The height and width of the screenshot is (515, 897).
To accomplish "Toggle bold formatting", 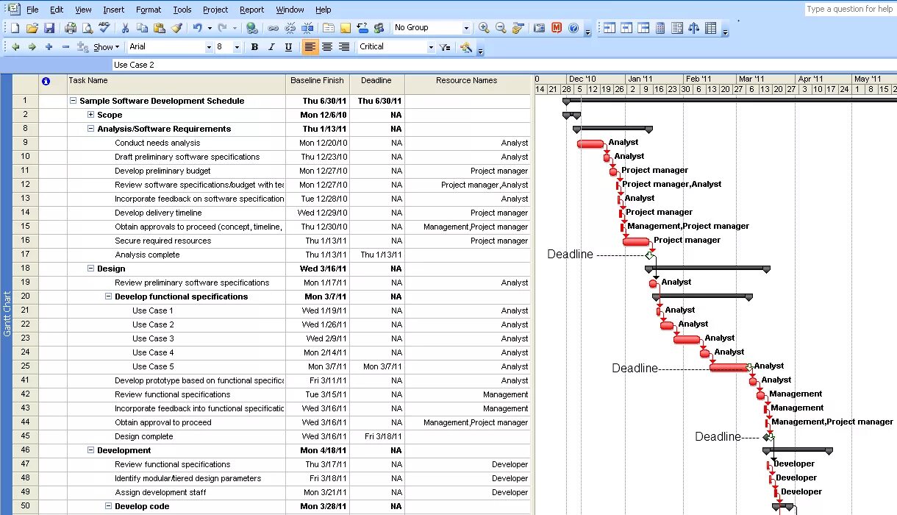I will tap(254, 47).
